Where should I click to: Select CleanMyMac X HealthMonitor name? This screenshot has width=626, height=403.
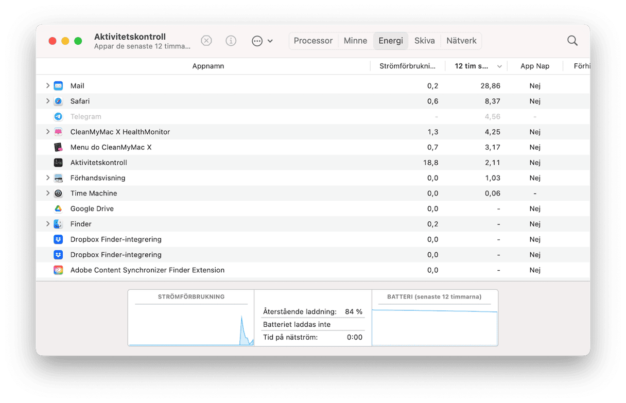click(x=120, y=132)
